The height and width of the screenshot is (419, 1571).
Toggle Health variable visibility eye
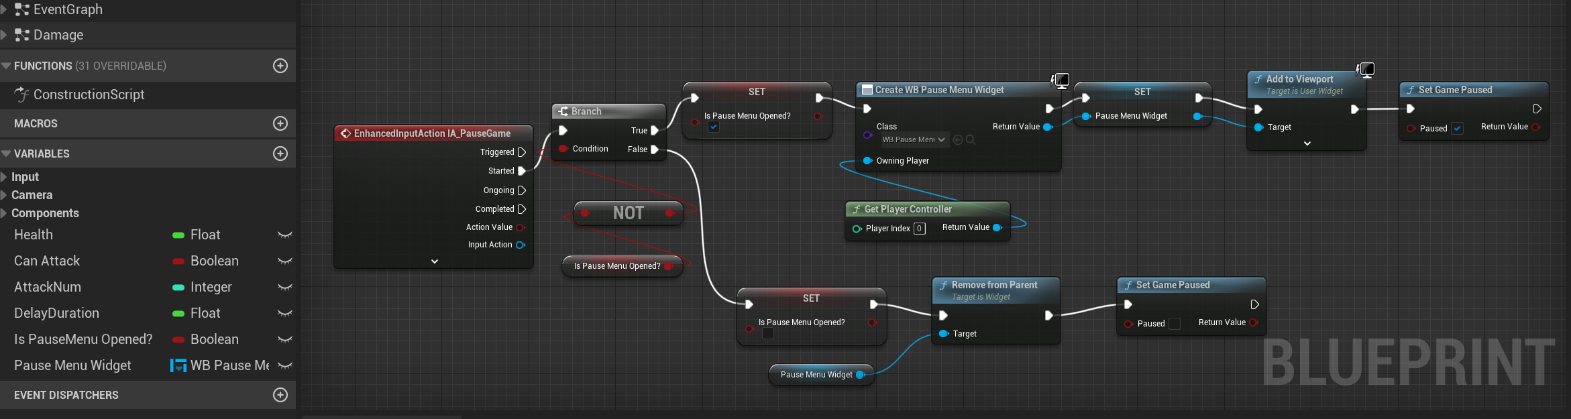[285, 235]
